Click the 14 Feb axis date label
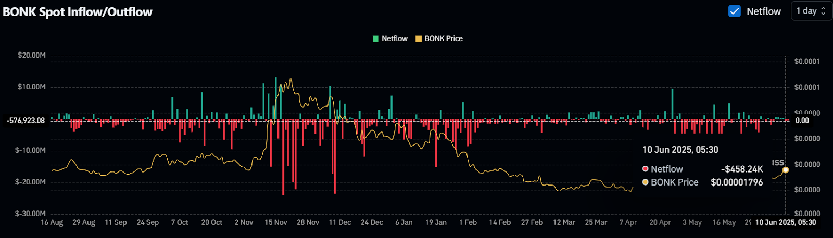Viewport: 833px width, 238px height. (x=500, y=222)
